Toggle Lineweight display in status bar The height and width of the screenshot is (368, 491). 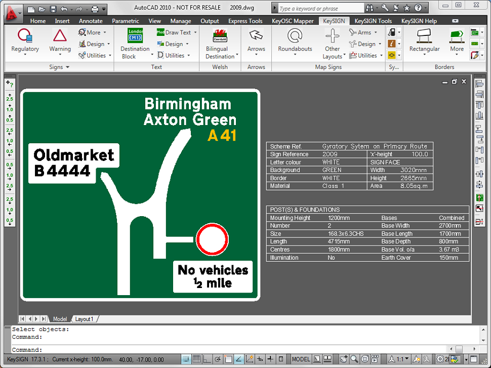click(270, 359)
